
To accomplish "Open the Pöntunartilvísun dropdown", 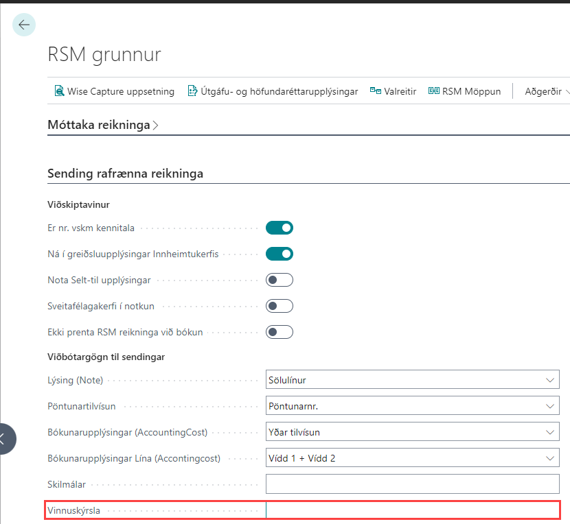I will point(412,406).
